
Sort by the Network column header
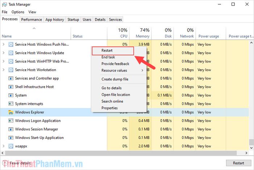(185, 33)
